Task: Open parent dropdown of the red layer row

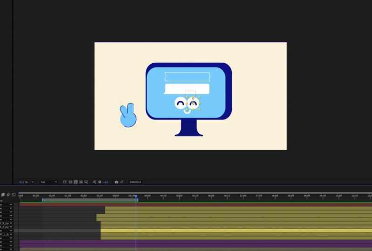Action: pyautogui.click(x=11, y=205)
